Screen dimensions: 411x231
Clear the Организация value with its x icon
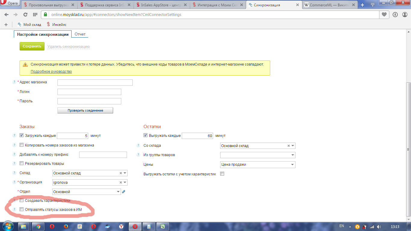[121, 183]
